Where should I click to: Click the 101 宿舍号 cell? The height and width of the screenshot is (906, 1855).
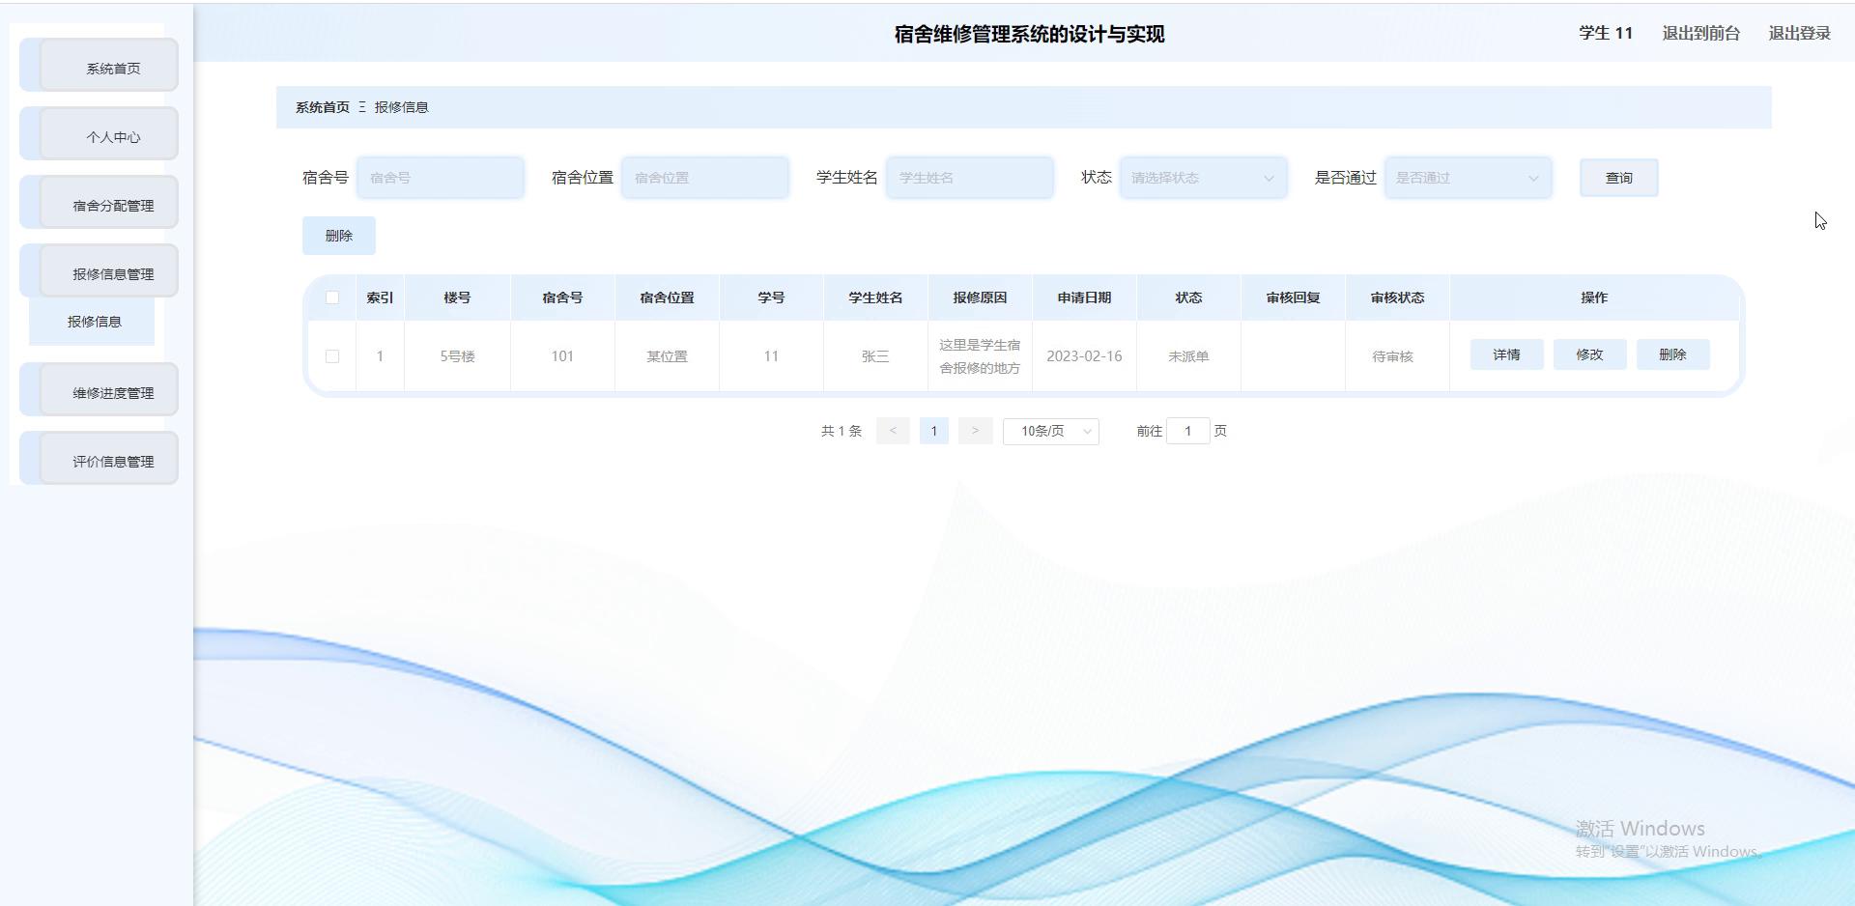tap(562, 356)
